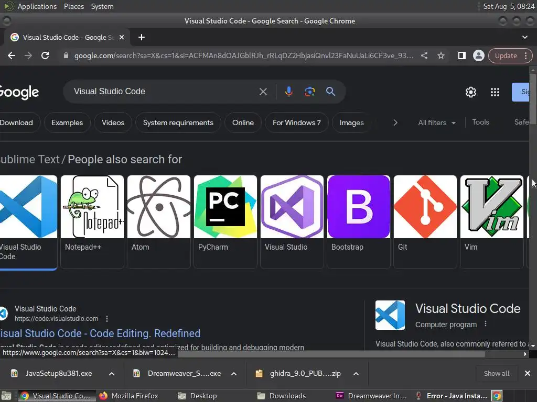
Task: Open JavaSetup8u381.exe download options arrow
Action: (x=112, y=374)
